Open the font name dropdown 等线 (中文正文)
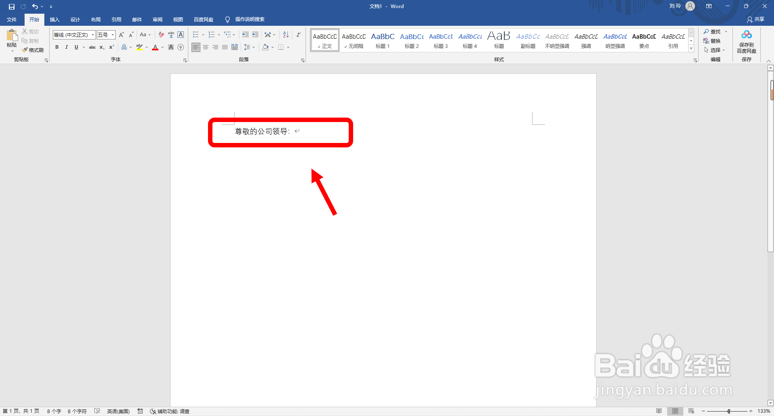 coord(93,35)
